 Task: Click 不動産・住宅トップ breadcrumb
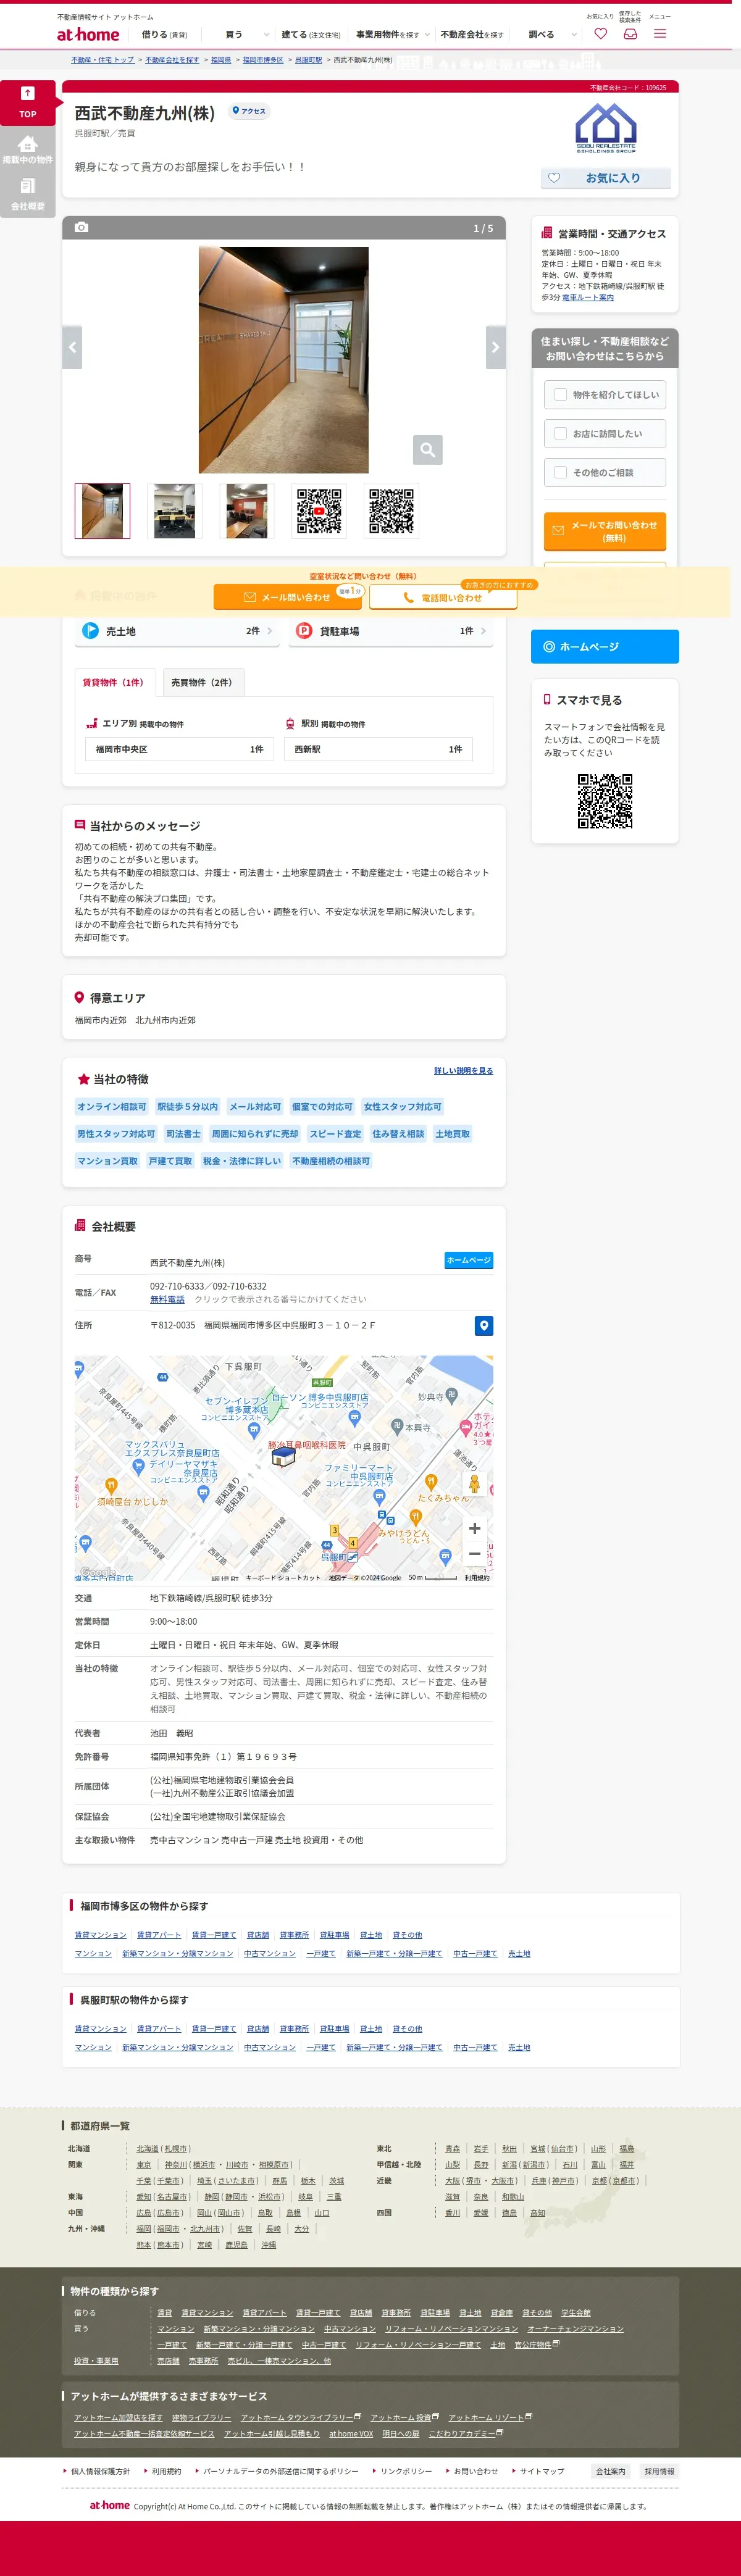click(102, 60)
